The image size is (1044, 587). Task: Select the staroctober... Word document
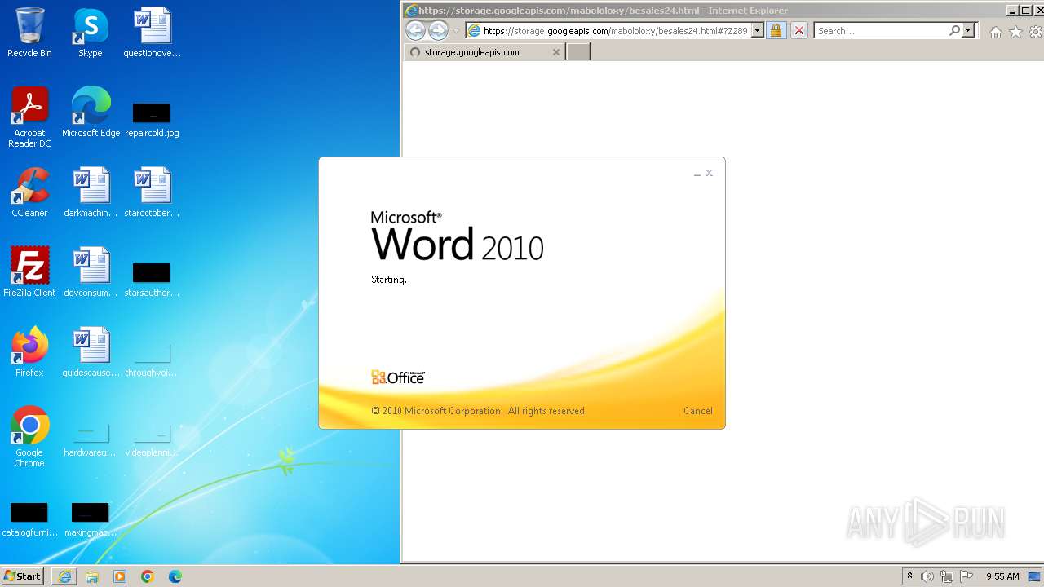click(152, 192)
